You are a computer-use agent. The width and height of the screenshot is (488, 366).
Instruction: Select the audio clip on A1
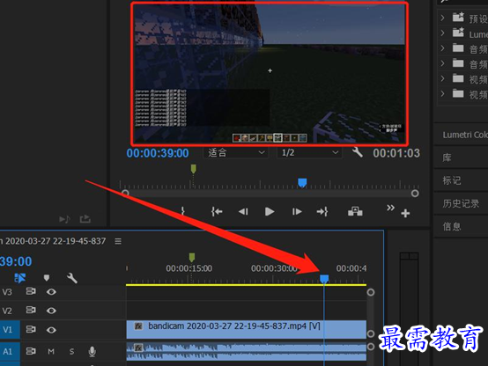246,352
